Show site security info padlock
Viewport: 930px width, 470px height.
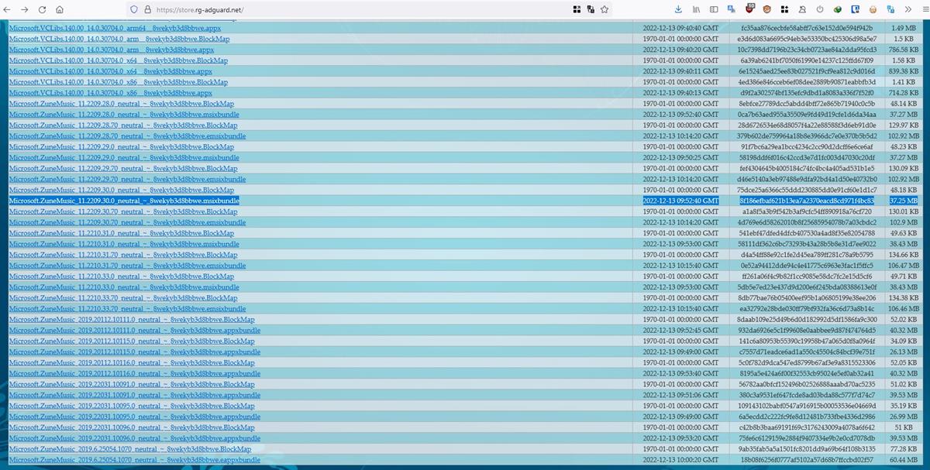(147, 9)
